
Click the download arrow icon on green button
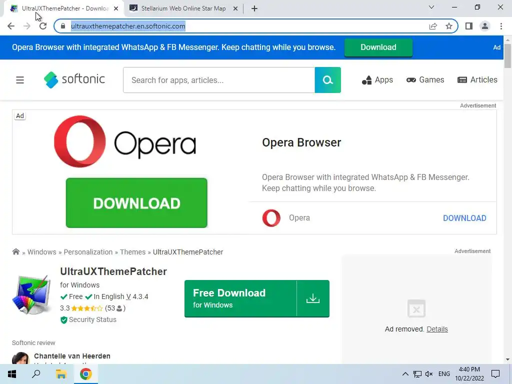313,298
